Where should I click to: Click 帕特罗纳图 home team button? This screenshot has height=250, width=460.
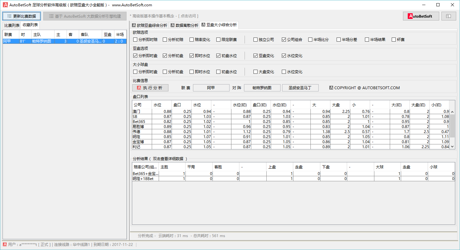tap(262, 88)
